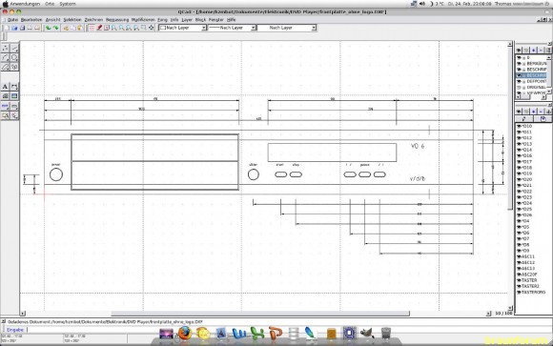The image size is (553, 346).
Task: Open the Zeichnen menu
Action: pos(93,20)
